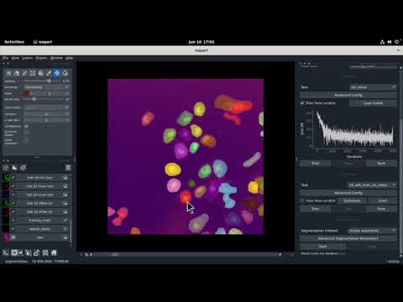403x302 pixels.
Task: Toggle the show selected checkbox
Action: point(26,140)
